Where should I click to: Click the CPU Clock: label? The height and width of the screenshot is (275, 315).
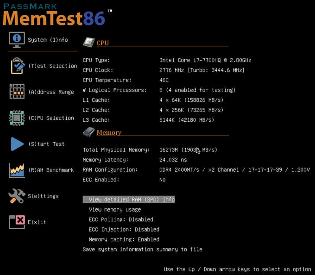98,70
